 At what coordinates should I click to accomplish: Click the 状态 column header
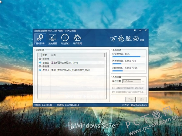coord(77,55)
